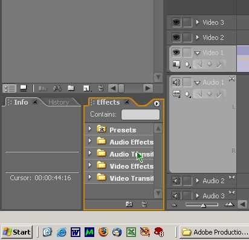
Task: Click New Custom Bin icon in Effects panel
Action: tap(129, 204)
